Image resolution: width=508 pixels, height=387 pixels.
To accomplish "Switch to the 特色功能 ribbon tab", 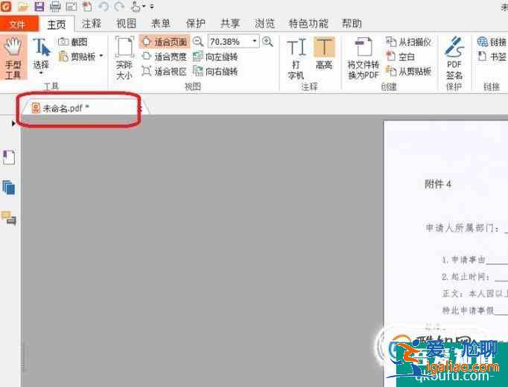I will point(308,24).
